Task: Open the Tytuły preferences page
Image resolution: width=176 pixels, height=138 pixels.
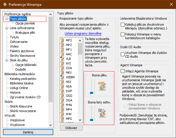Action: (x=14, y=37)
